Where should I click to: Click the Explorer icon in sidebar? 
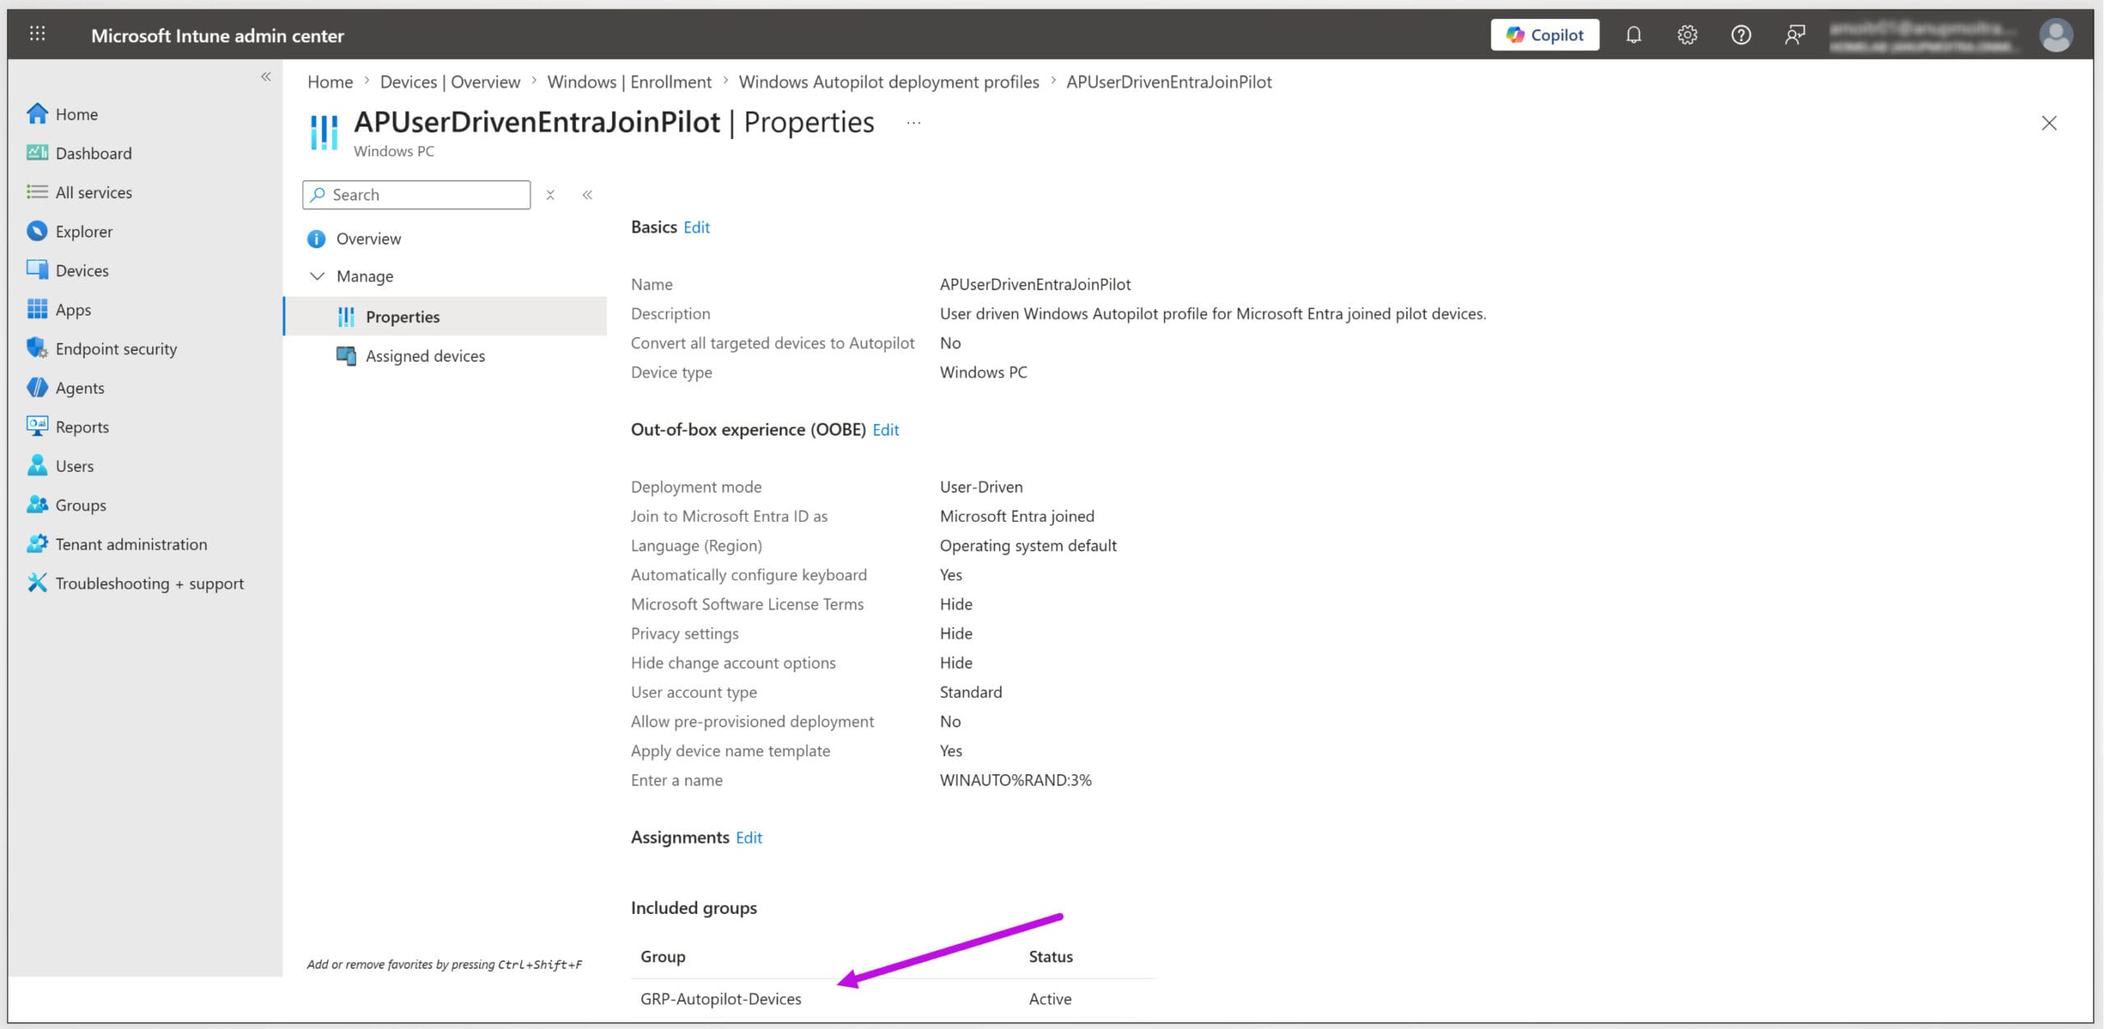click(x=37, y=231)
